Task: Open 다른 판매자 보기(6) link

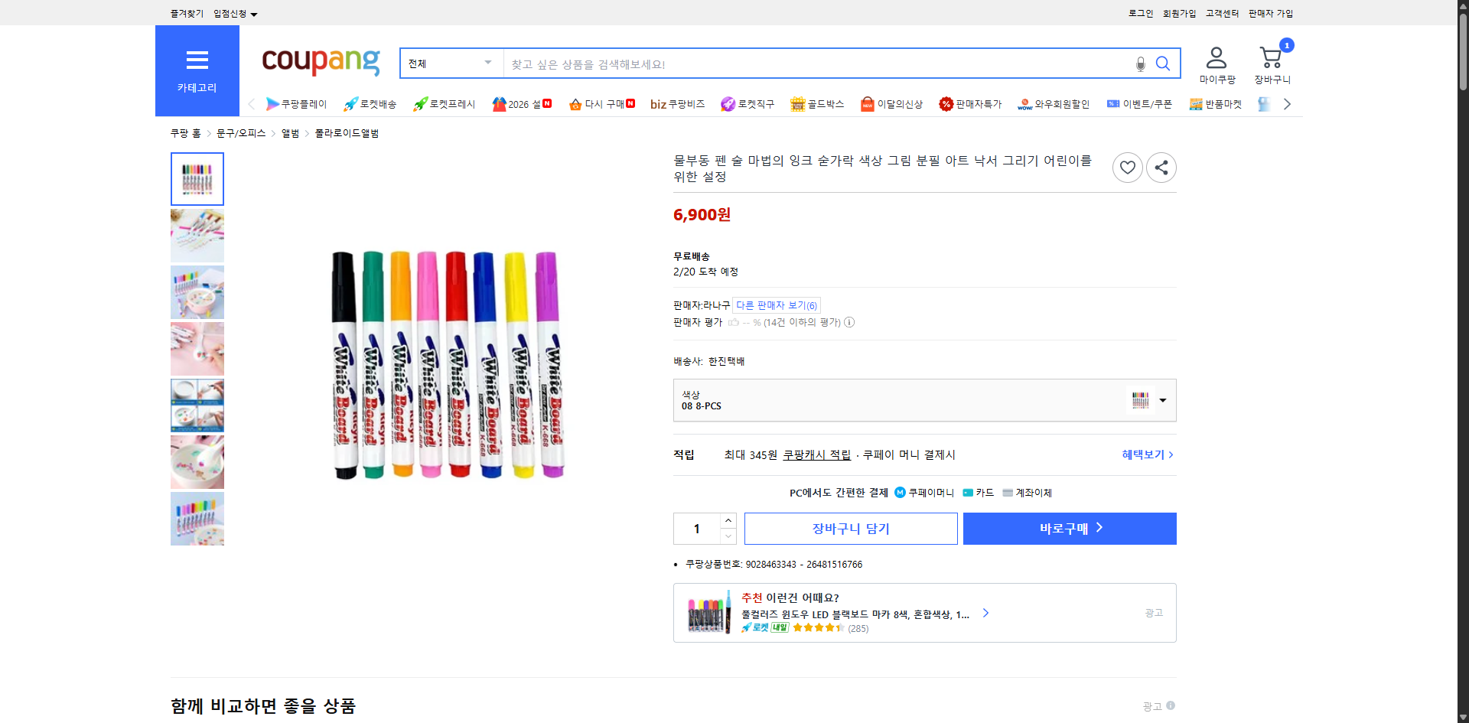Action: click(x=777, y=305)
